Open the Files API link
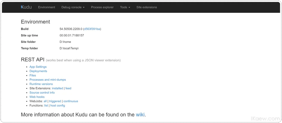This screenshot has height=123, width=282. pyautogui.click(x=33, y=75)
